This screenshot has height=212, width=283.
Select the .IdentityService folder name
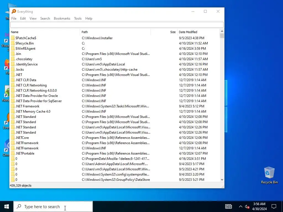point(27,64)
